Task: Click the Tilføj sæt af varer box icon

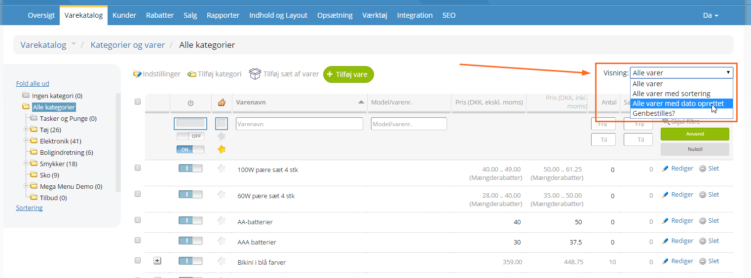Action: coord(255,74)
